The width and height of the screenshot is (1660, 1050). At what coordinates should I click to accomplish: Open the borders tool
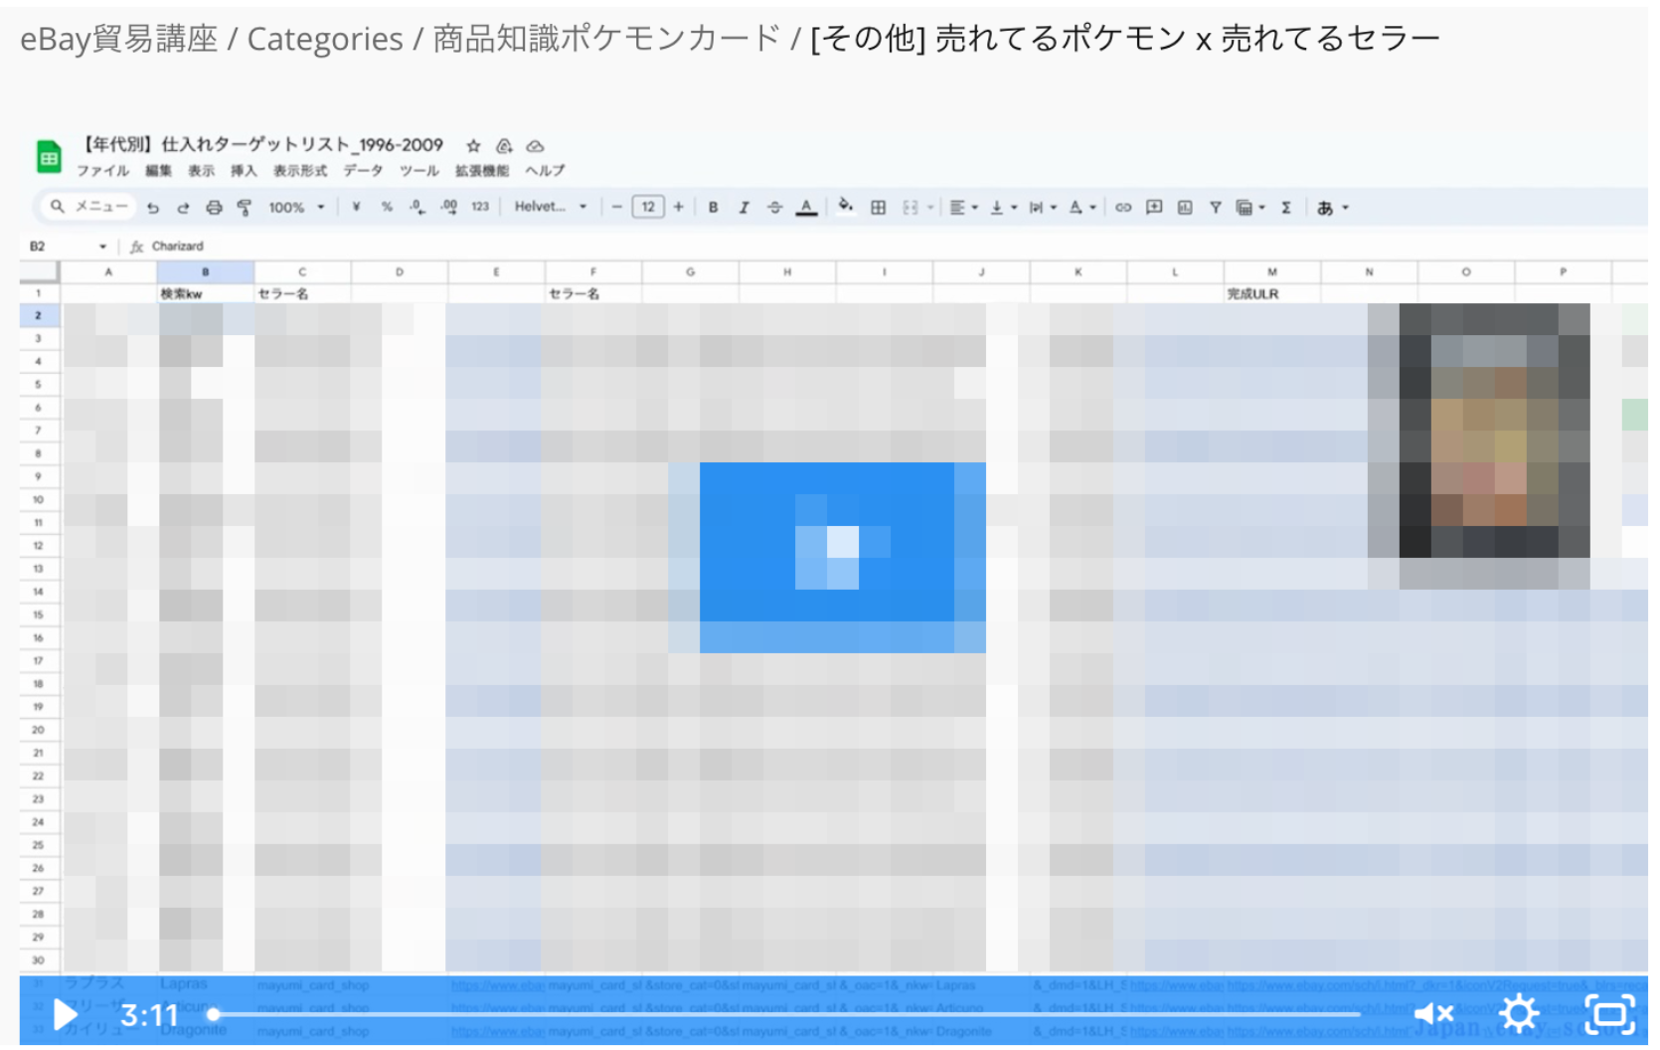click(x=878, y=207)
